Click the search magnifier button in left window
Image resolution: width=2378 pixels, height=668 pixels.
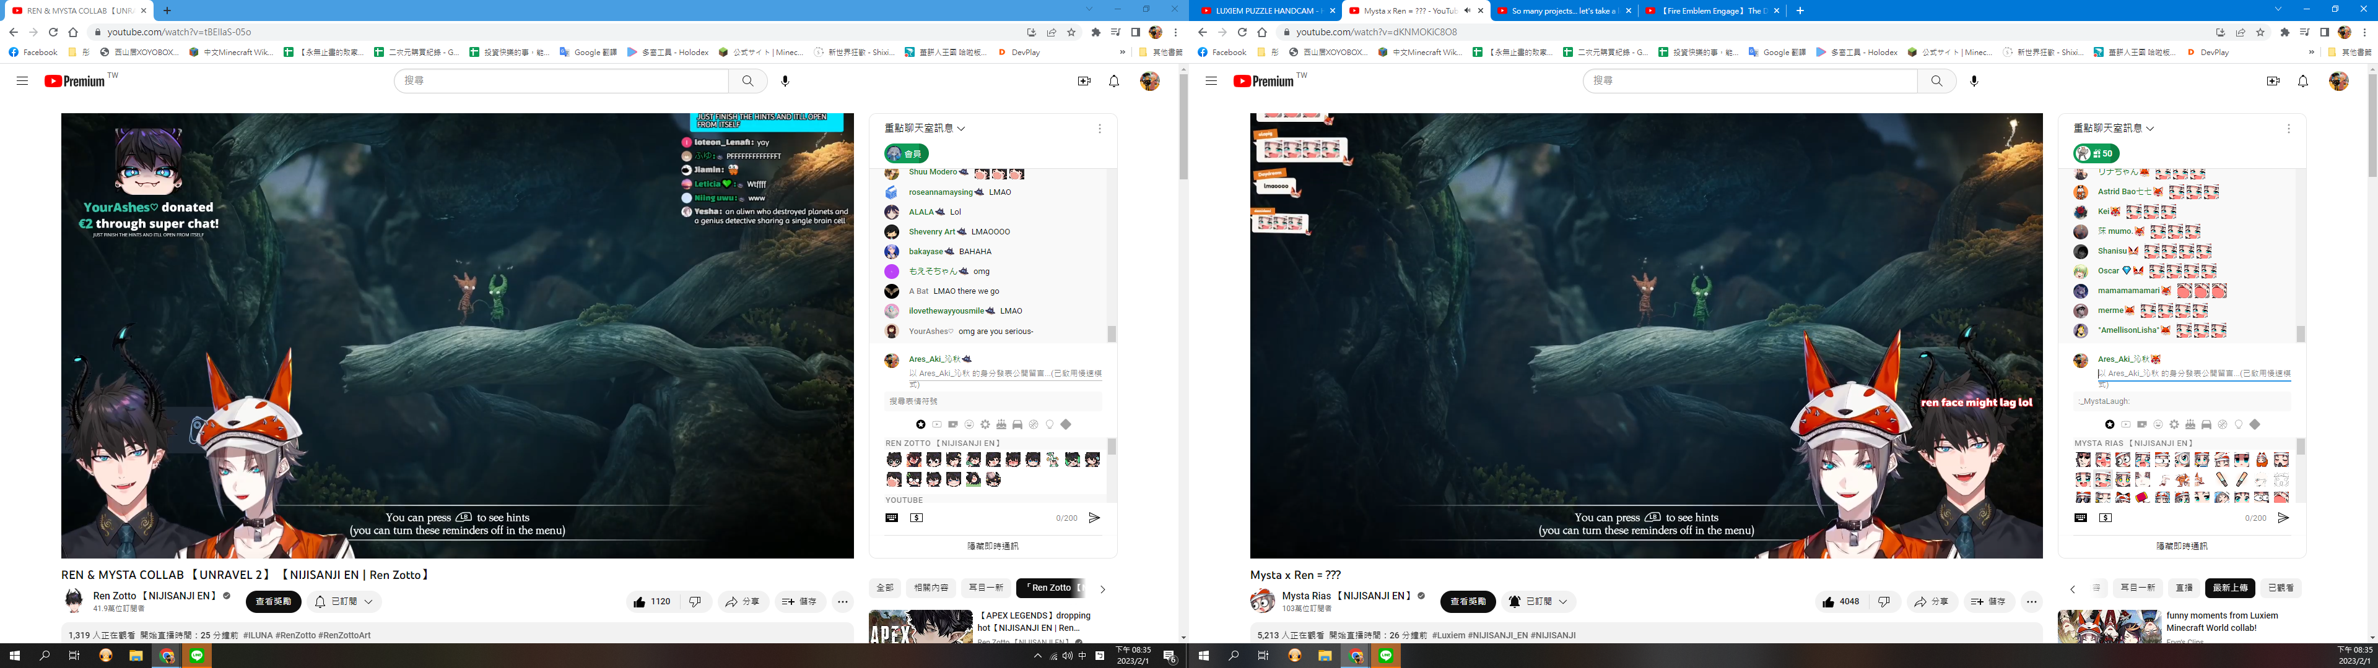(x=747, y=81)
